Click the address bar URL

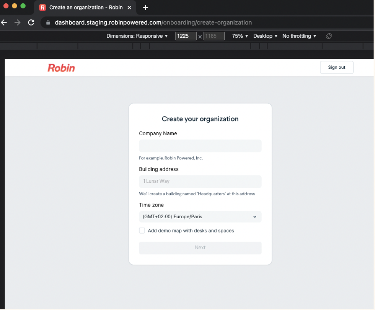click(153, 23)
